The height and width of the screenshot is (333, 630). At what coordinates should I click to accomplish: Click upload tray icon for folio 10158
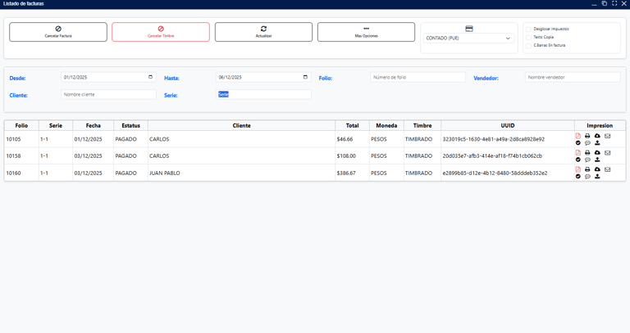(x=597, y=160)
